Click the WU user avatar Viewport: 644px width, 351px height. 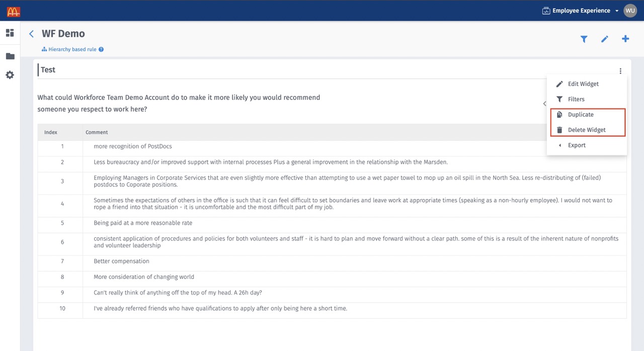630,10
